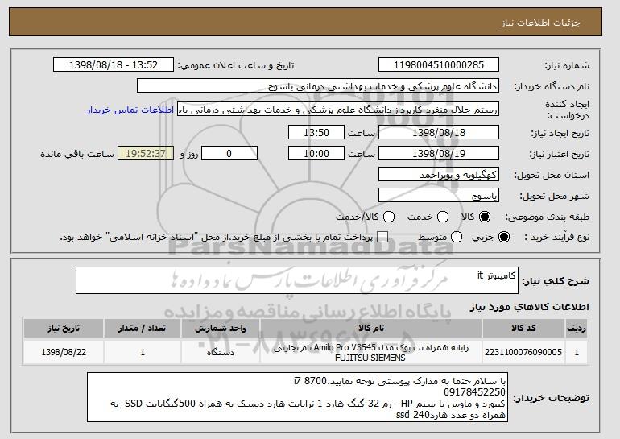Click validity time field 10:00
This screenshot has height=439, width=620.
(x=316, y=154)
